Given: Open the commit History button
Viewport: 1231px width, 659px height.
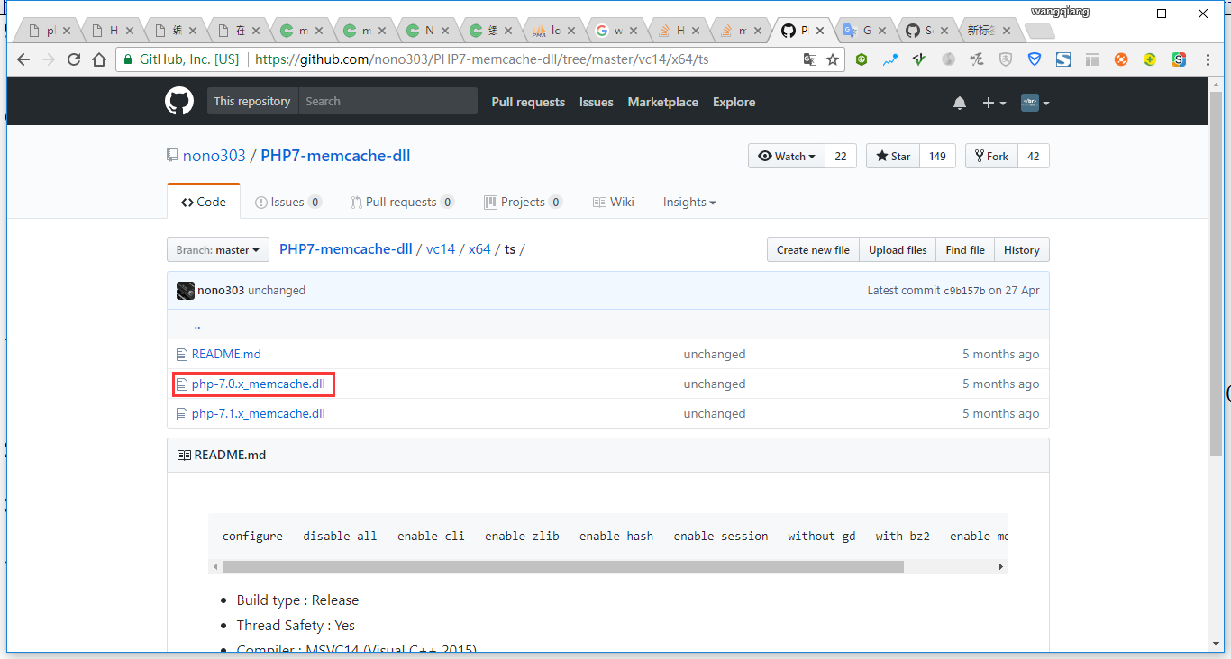Looking at the screenshot, I should (1022, 250).
